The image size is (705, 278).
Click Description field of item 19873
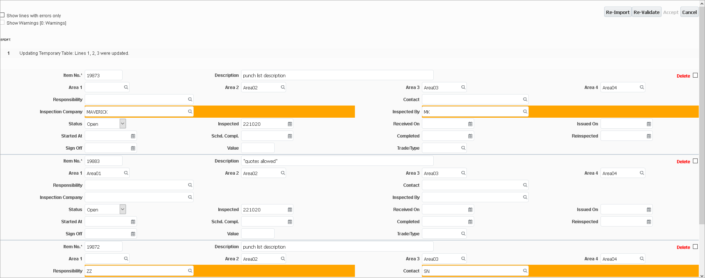tap(337, 75)
